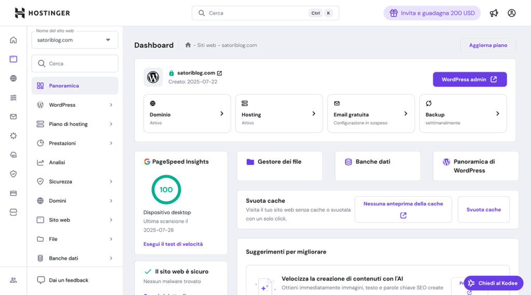
Task: Click the green SSL padlock icon
Action: [x=171, y=73]
